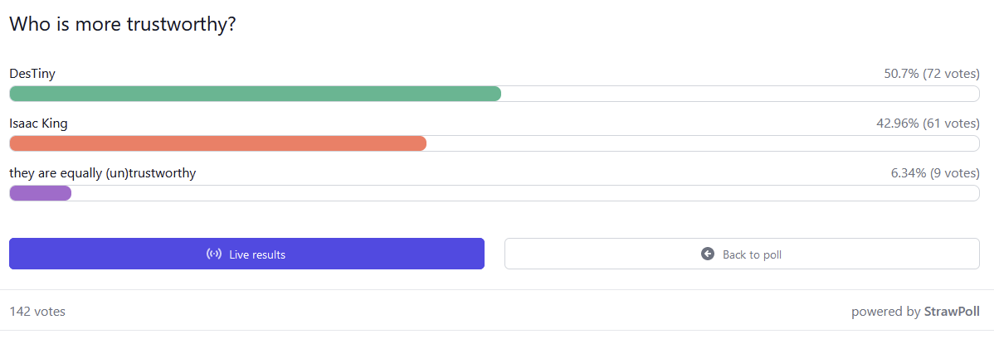
Task: Click the back arrow circle icon
Action: coord(708,254)
